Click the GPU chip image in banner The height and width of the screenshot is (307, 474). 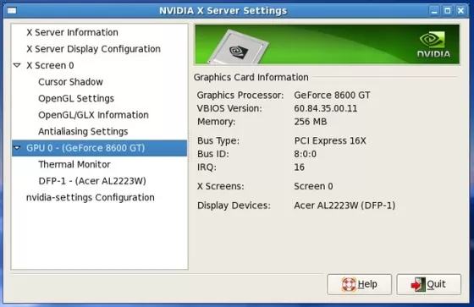click(239, 47)
